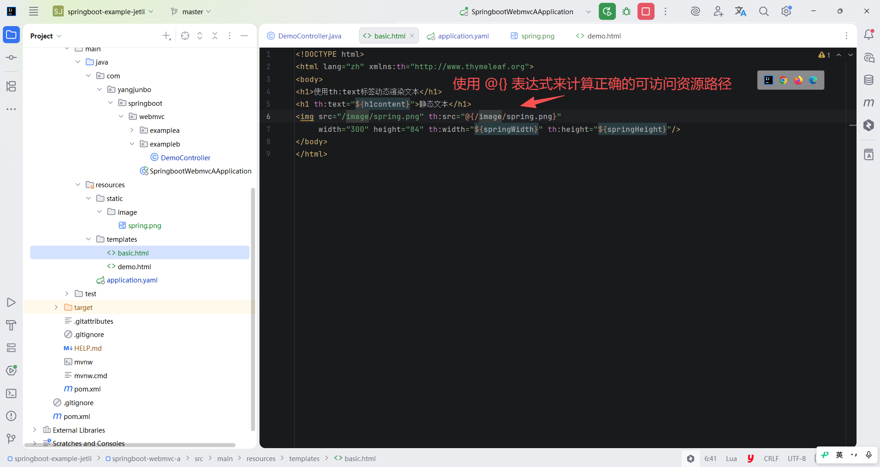
Task: Hide the Project panel
Action: 244,36
